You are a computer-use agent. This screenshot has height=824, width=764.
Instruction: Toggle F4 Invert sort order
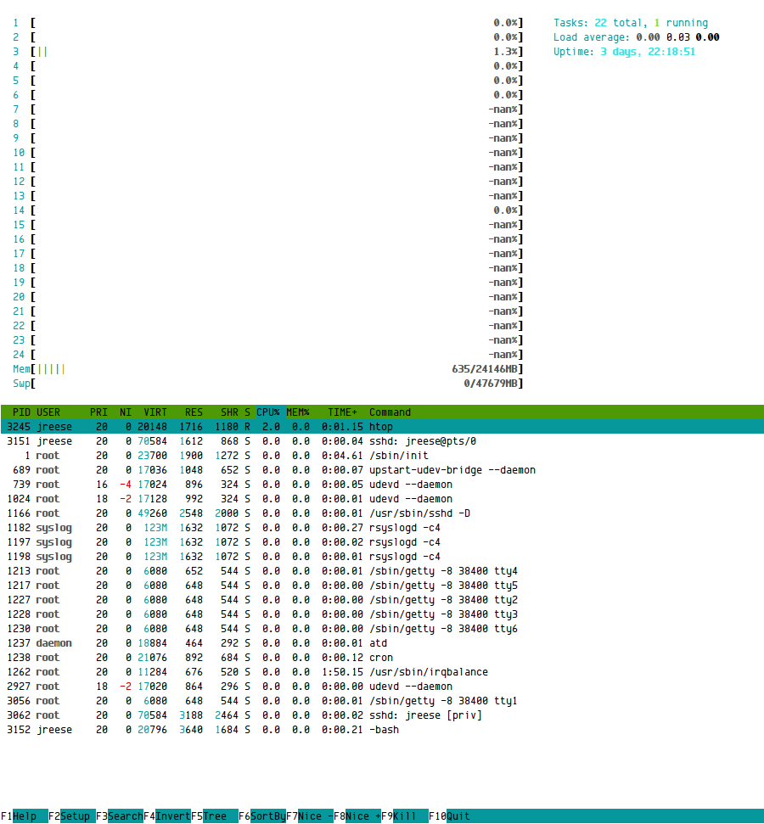point(167,816)
